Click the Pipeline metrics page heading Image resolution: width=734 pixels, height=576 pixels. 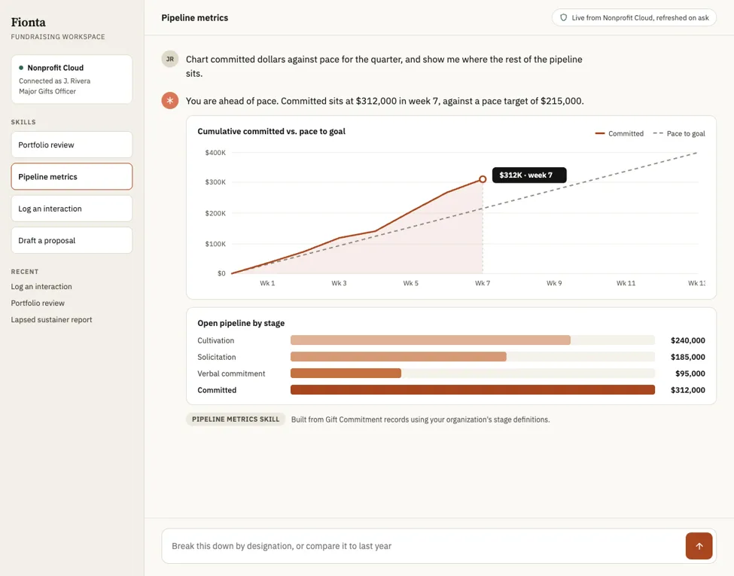pyautogui.click(x=195, y=18)
